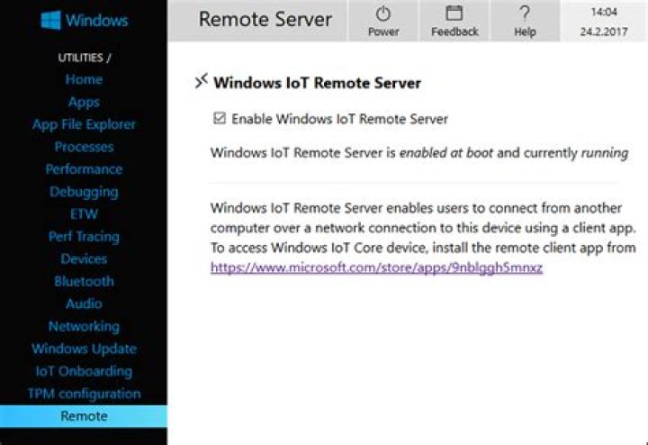Click the Feedback icon
The height and width of the screenshot is (445, 648).
pyautogui.click(x=454, y=14)
